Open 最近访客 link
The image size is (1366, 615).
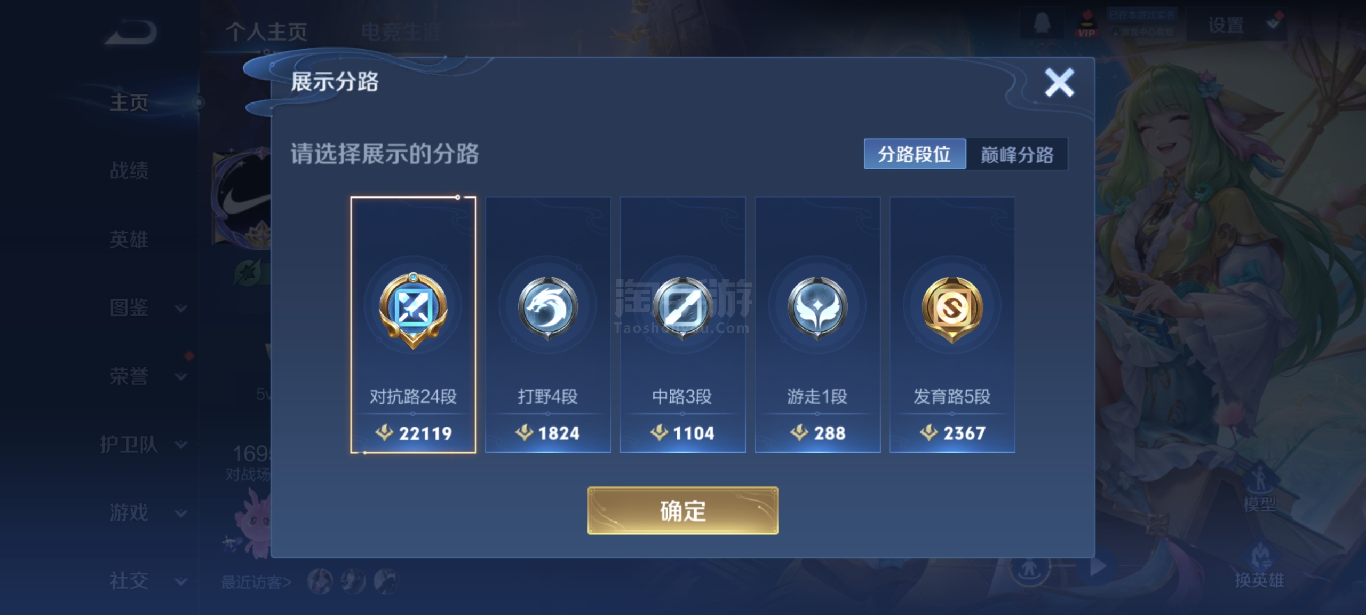click(x=256, y=582)
